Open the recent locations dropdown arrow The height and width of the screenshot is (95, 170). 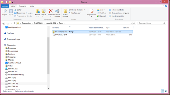[11, 23]
